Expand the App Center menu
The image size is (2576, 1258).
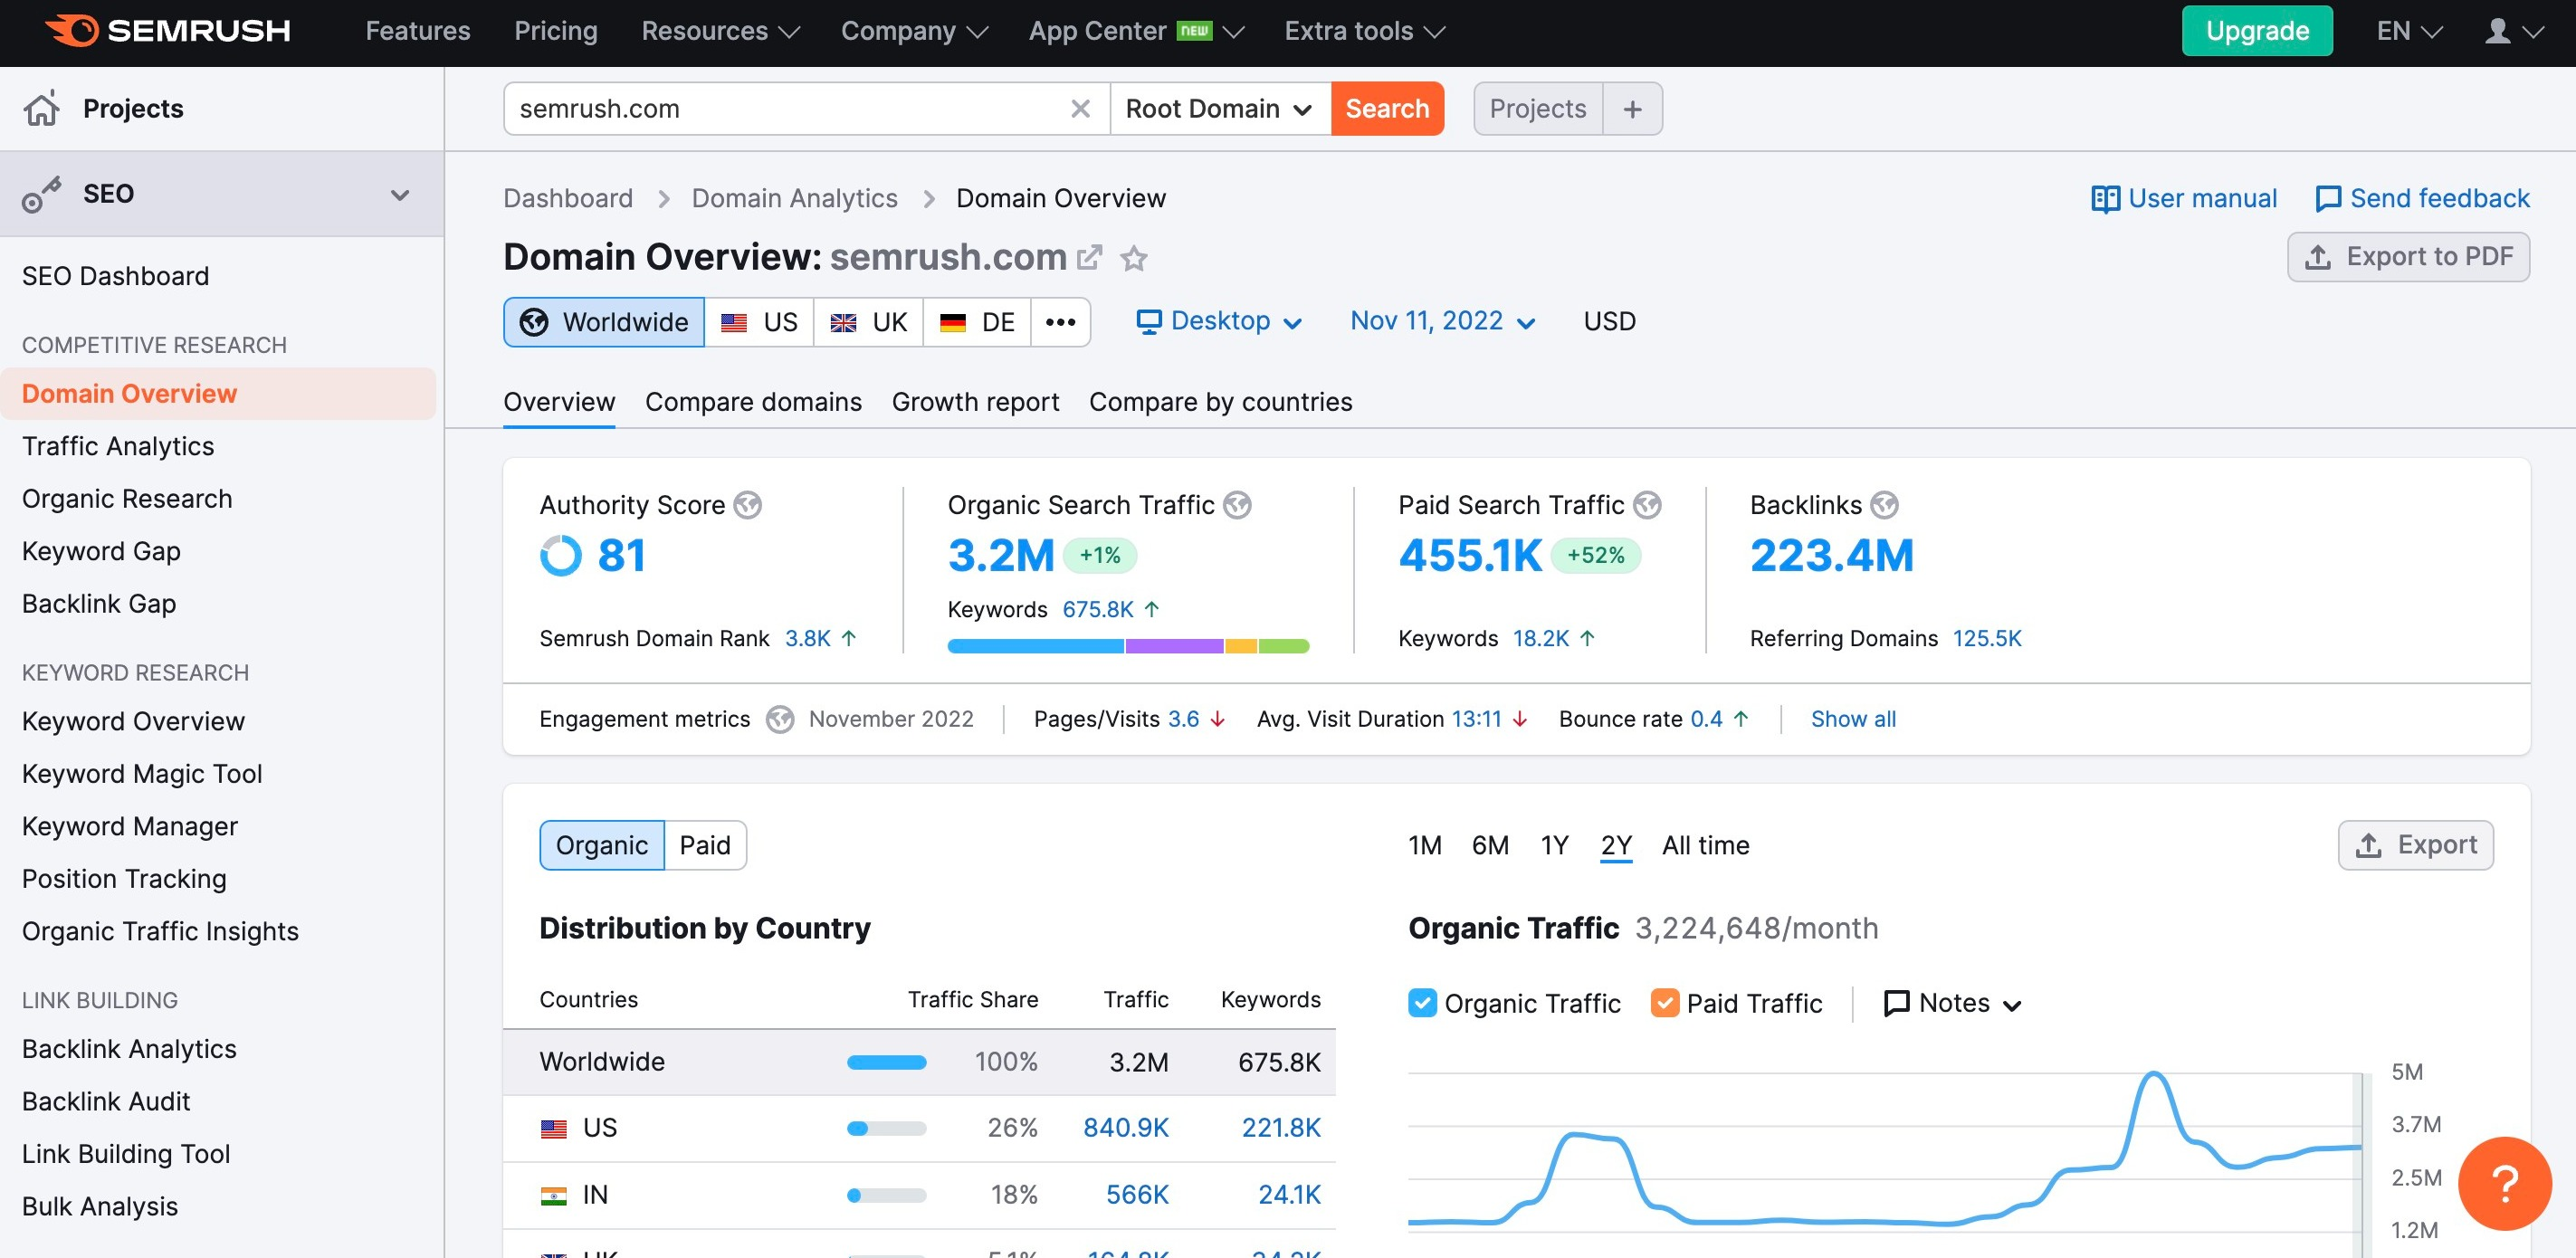click(1136, 31)
